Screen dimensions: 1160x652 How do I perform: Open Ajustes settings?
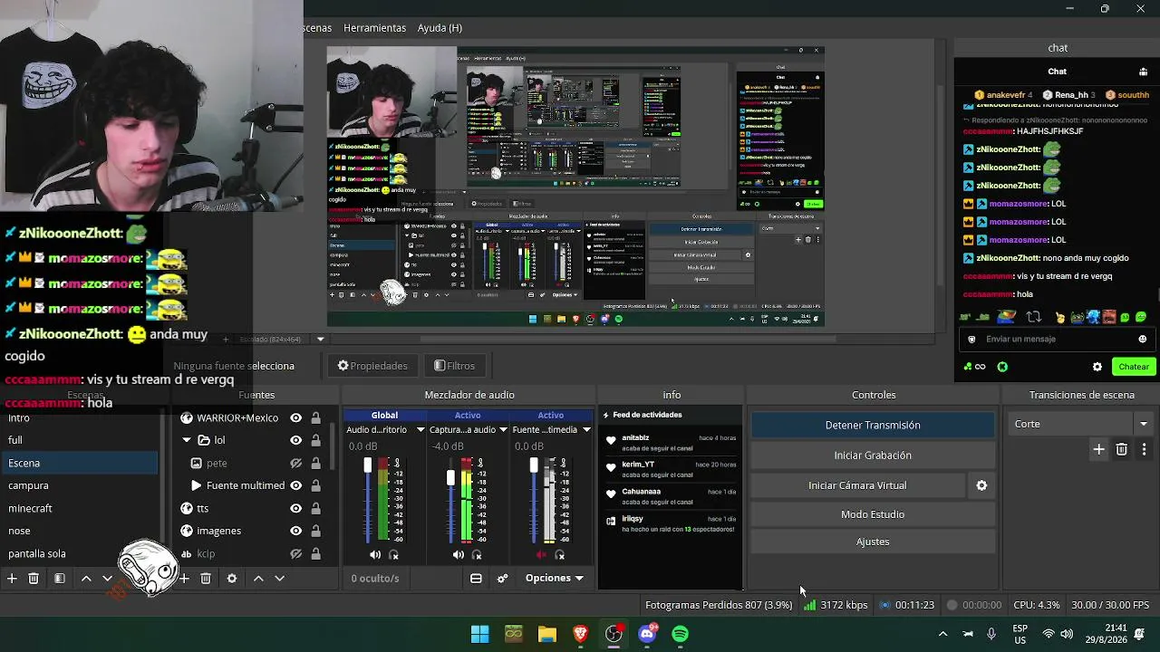873,542
